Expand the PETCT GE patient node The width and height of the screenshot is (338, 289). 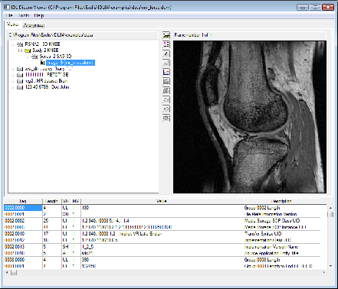13,75
